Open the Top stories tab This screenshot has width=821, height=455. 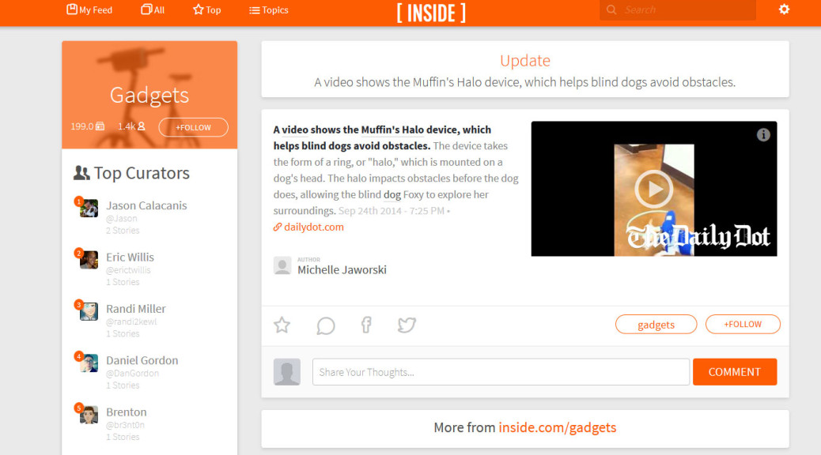206,10
